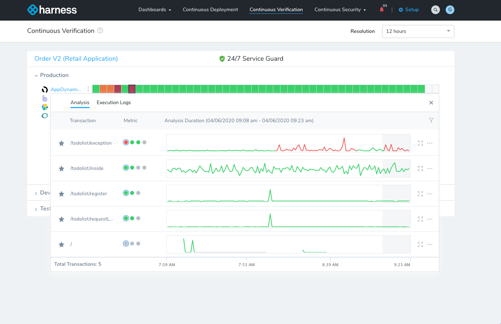
Task: Open the Order V2 (Retail Application) link
Action: coord(76,59)
